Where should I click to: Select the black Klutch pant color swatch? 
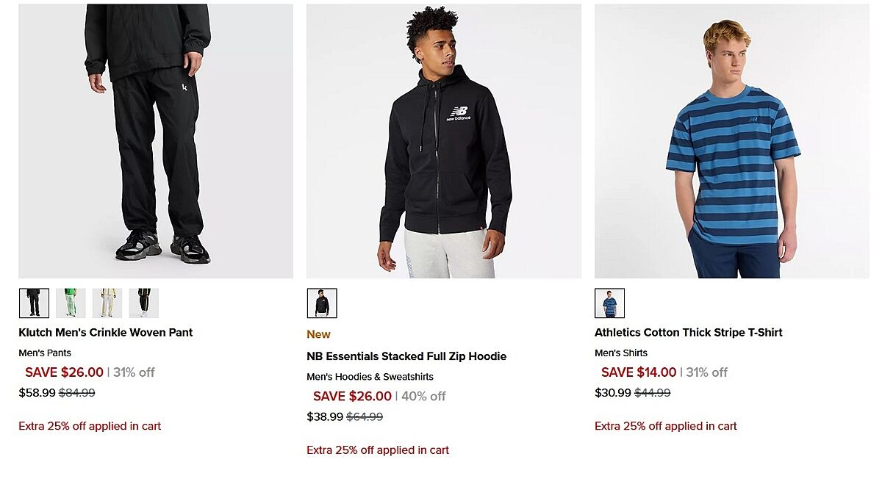[x=34, y=303]
